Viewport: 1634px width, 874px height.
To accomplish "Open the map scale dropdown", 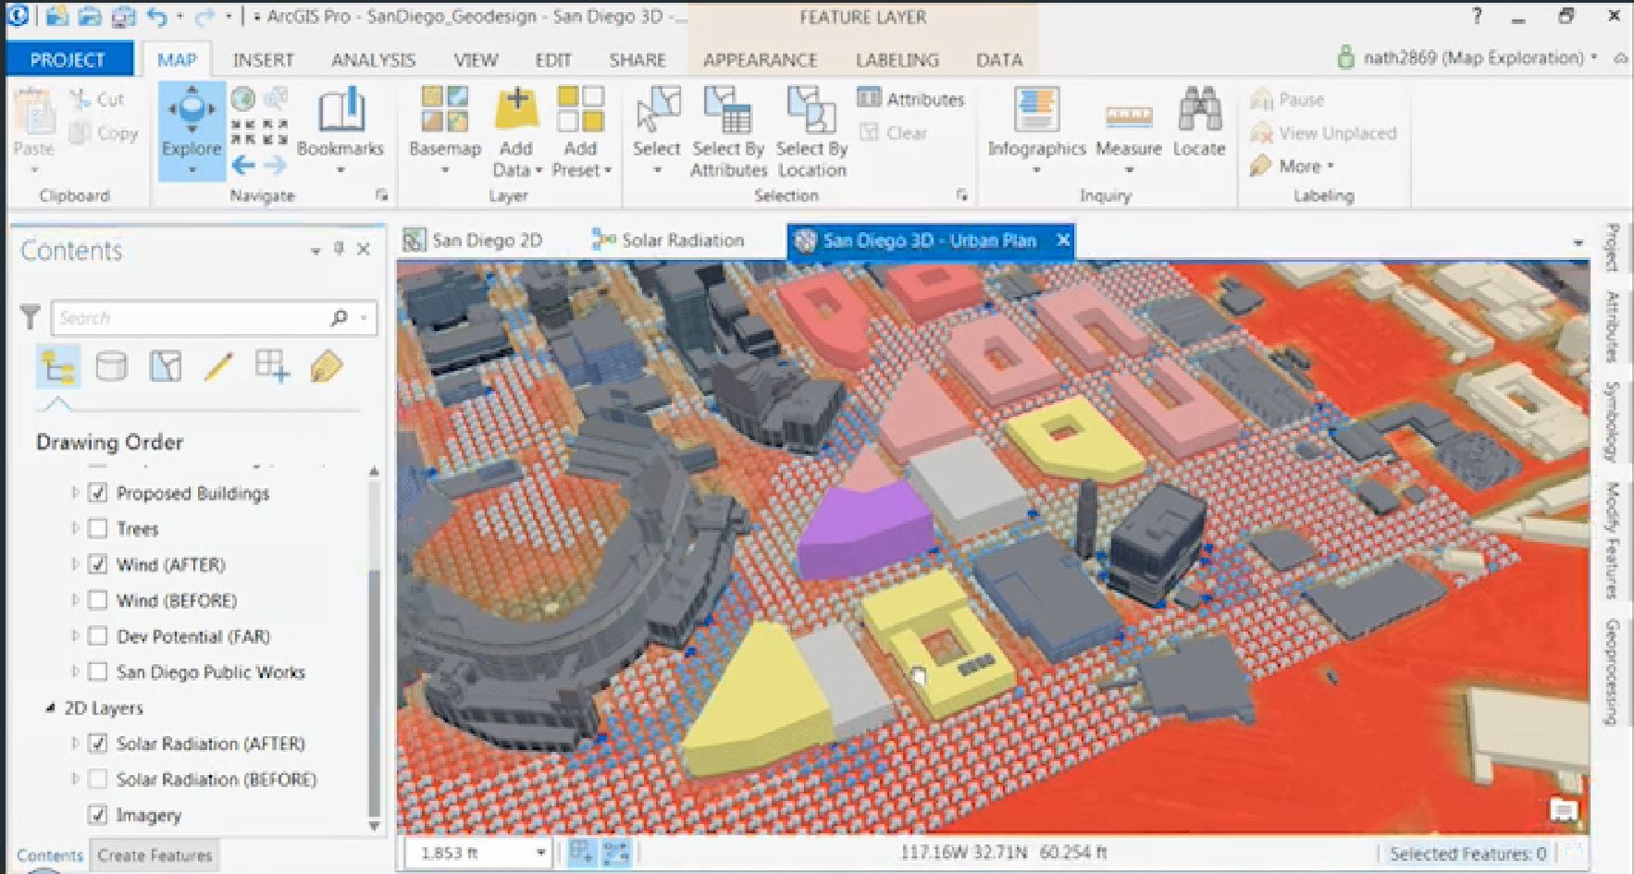I will 540,853.
